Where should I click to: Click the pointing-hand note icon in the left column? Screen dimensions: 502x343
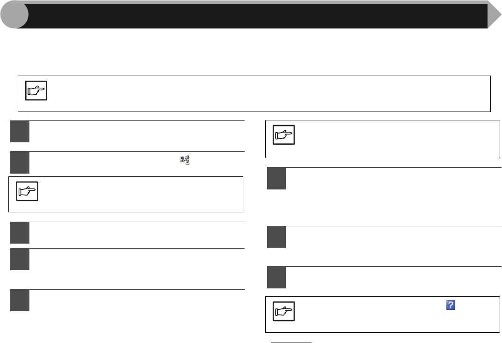28,191
